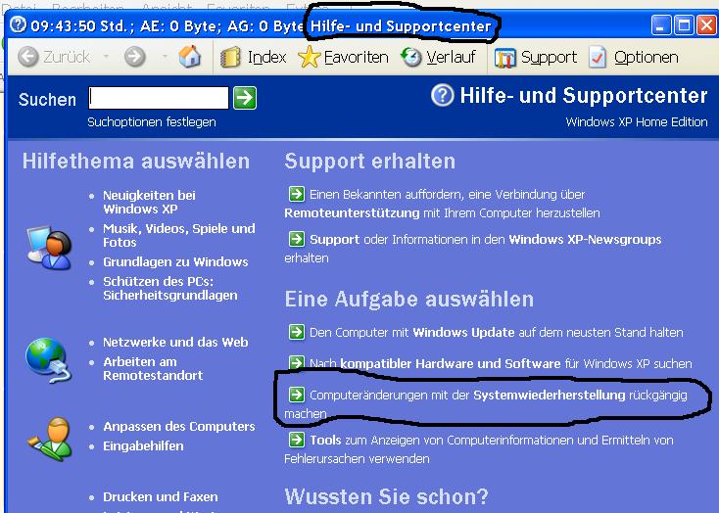
Task: Click the Verlauf toolbar label
Action: 452,58
